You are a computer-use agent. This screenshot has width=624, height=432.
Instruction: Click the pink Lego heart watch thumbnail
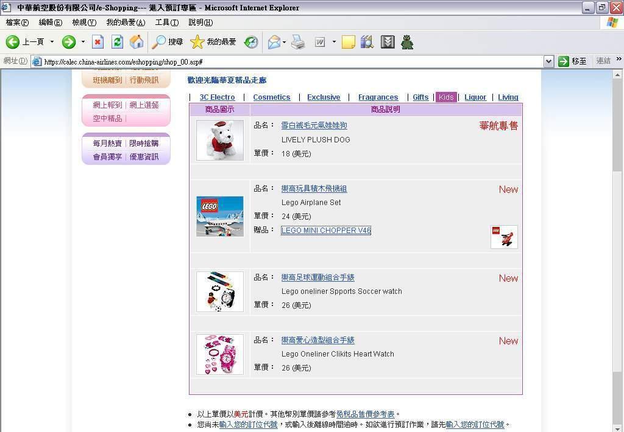220,355
